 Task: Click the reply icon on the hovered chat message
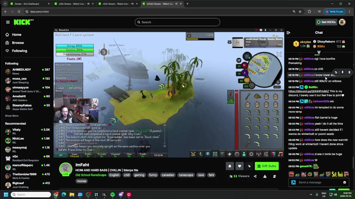click(336, 72)
